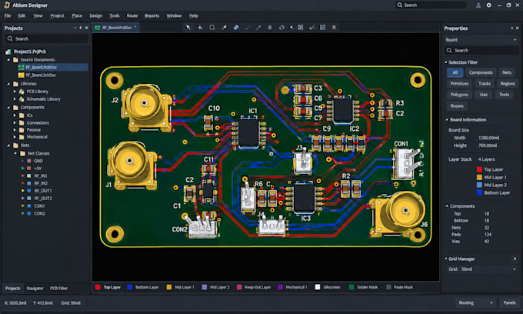Switch to the Navigator tab
Viewport: 523px width, 314px height.
click(35, 289)
